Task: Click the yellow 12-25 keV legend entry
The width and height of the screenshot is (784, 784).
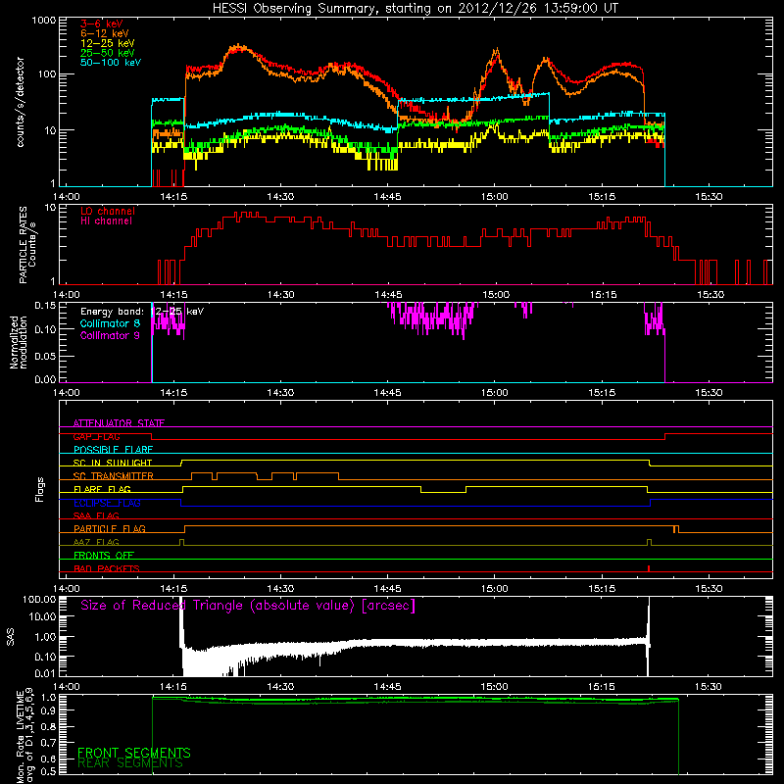Action: pyautogui.click(x=108, y=43)
